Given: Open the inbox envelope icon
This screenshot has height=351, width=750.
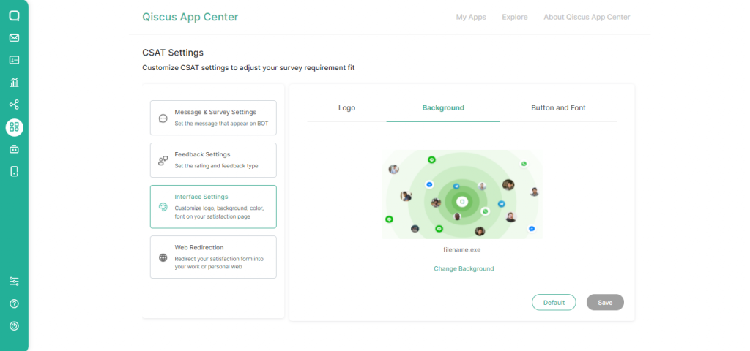Looking at the screenshot, I should (14, 38).
